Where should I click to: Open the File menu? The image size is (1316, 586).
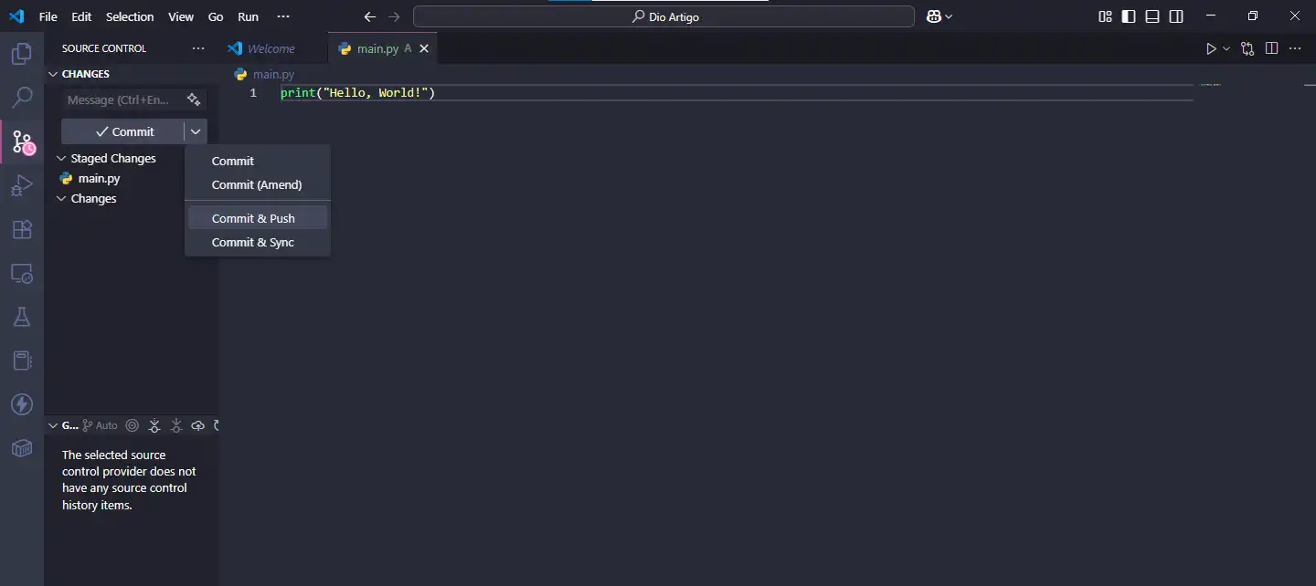(48, 16)
